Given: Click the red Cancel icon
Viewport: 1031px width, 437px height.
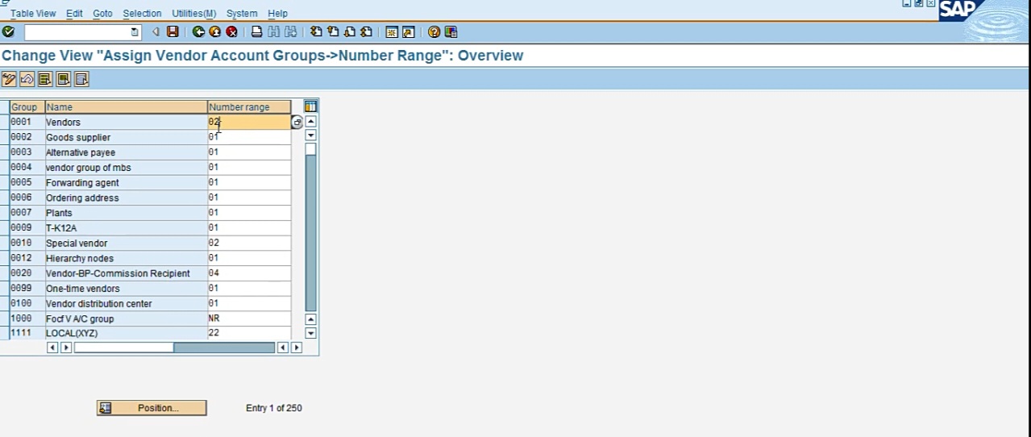Looking at the screenshot, I should (x=231, y=32).
